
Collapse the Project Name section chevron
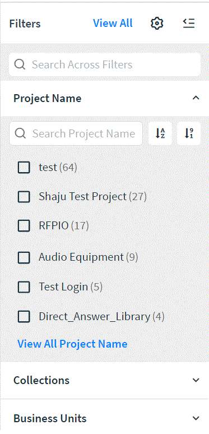pos(196,98)
